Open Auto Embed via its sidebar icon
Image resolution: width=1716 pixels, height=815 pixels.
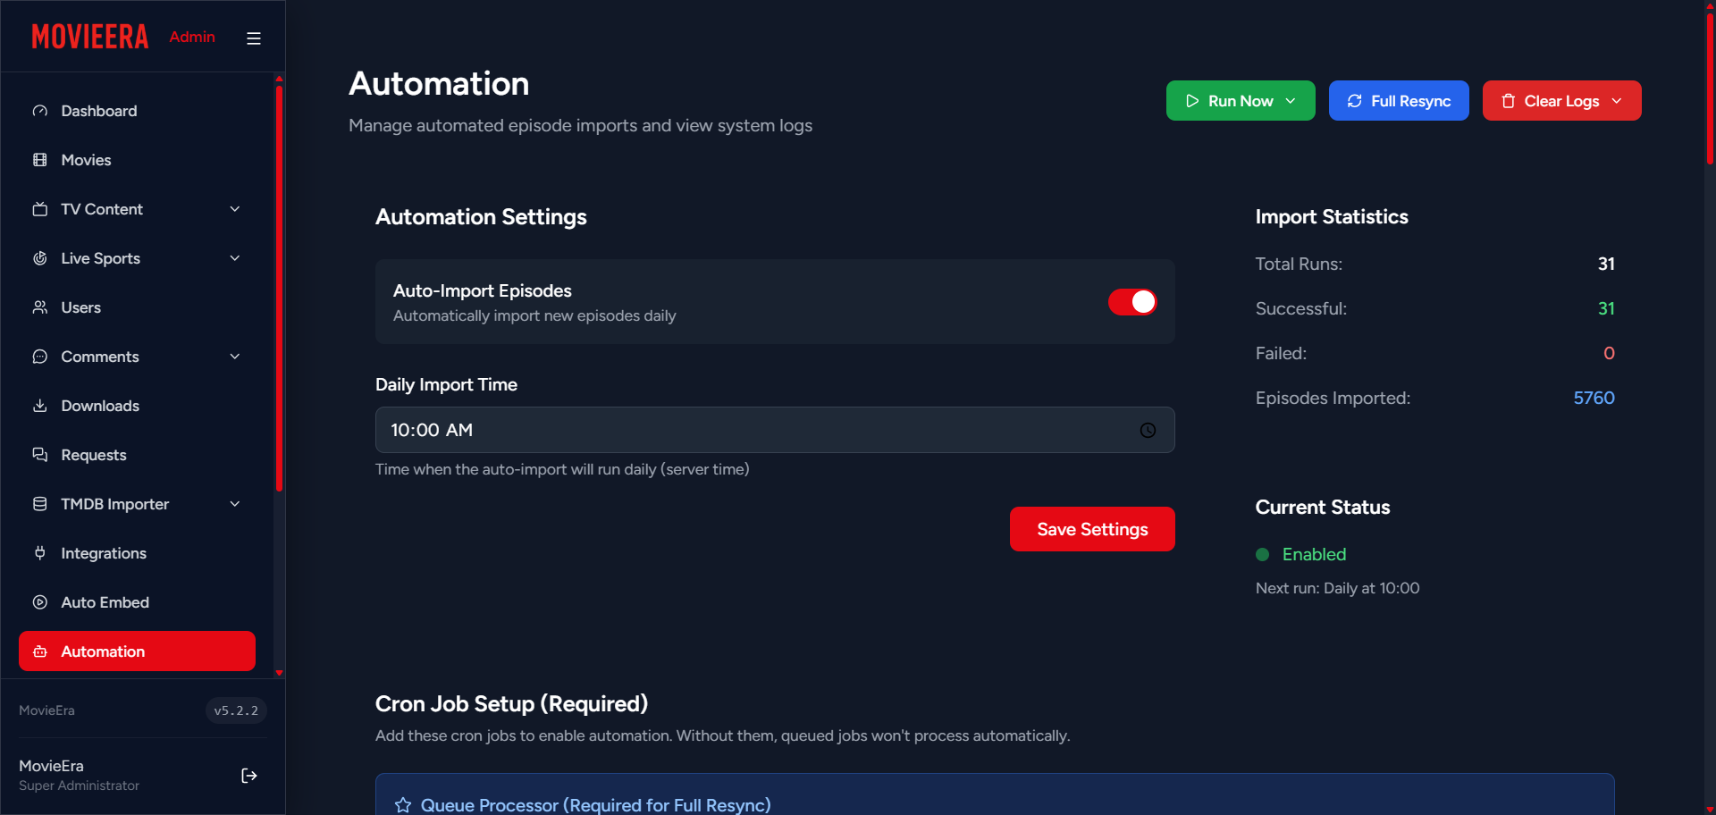[40, 602]
